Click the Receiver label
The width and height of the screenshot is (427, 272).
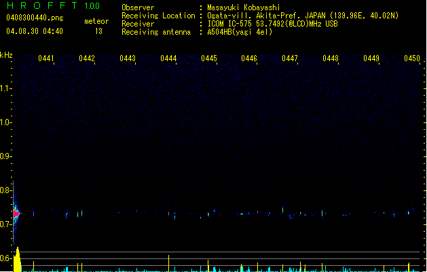(138, 24)
